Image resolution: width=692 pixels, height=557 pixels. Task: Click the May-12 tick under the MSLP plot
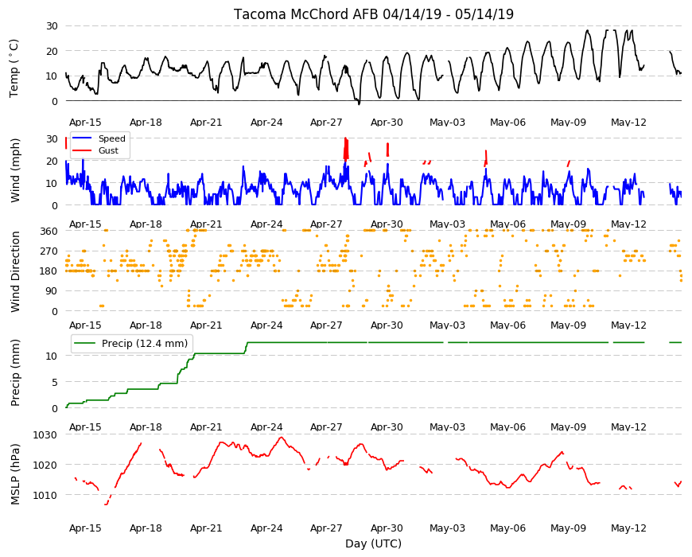pyautogui.click(x=628, y=528)
